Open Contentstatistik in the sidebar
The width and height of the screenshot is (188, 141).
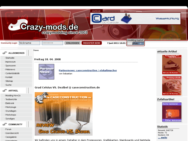[12, 73]
